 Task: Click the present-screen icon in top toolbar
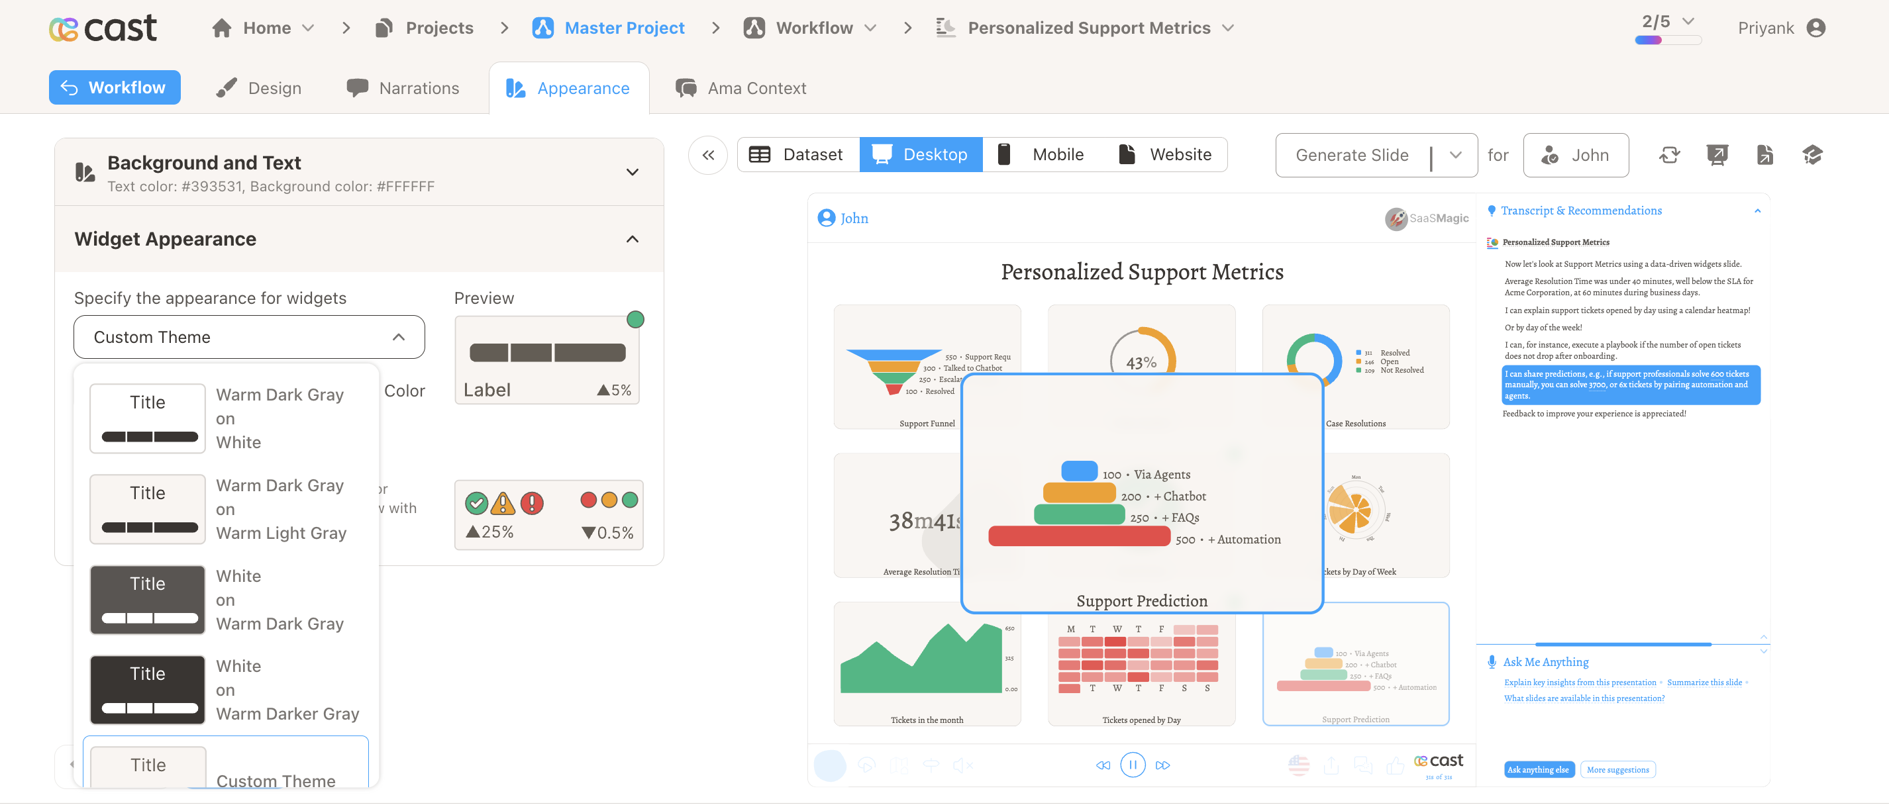[x=1717, y=155]
